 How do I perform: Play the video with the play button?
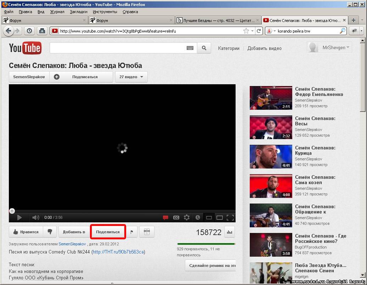tap(19, 218)
